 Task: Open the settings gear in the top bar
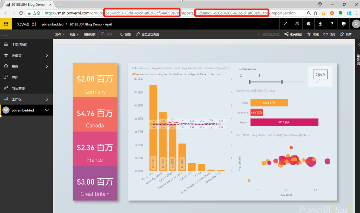308,24
